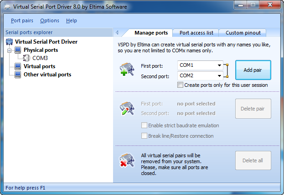284x195 pixels.
Task: Select Virtual ports tree item
Action: pyautogui.click(x=39, y=66)
